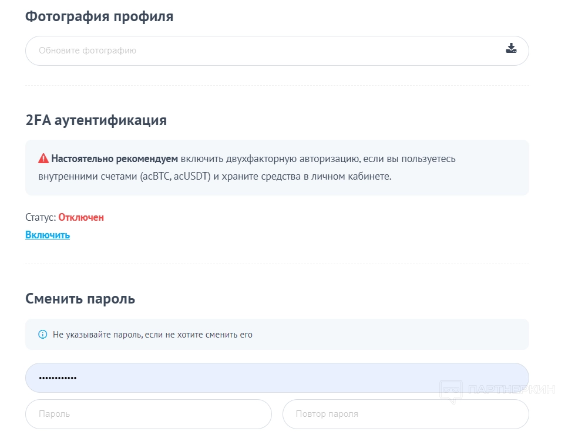The width and height of the screenshot is (585, 435).
Task: Click the upload icon in the photo field
Action: pos(511,49)
